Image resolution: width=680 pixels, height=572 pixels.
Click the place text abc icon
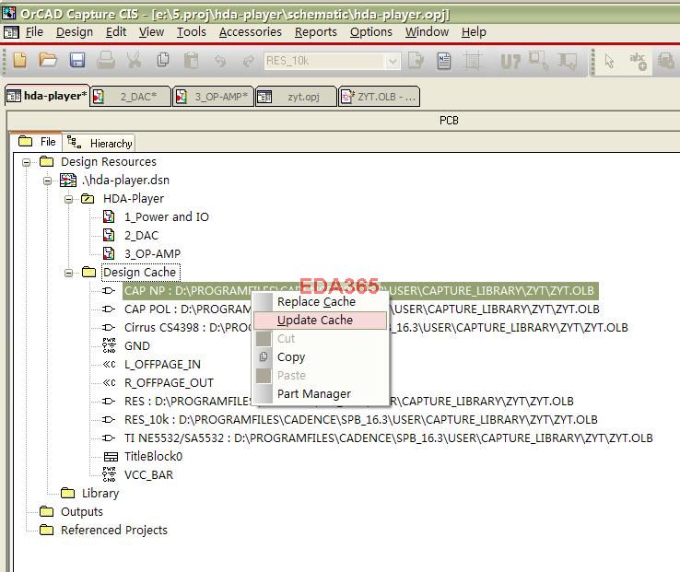coord(638,61)
